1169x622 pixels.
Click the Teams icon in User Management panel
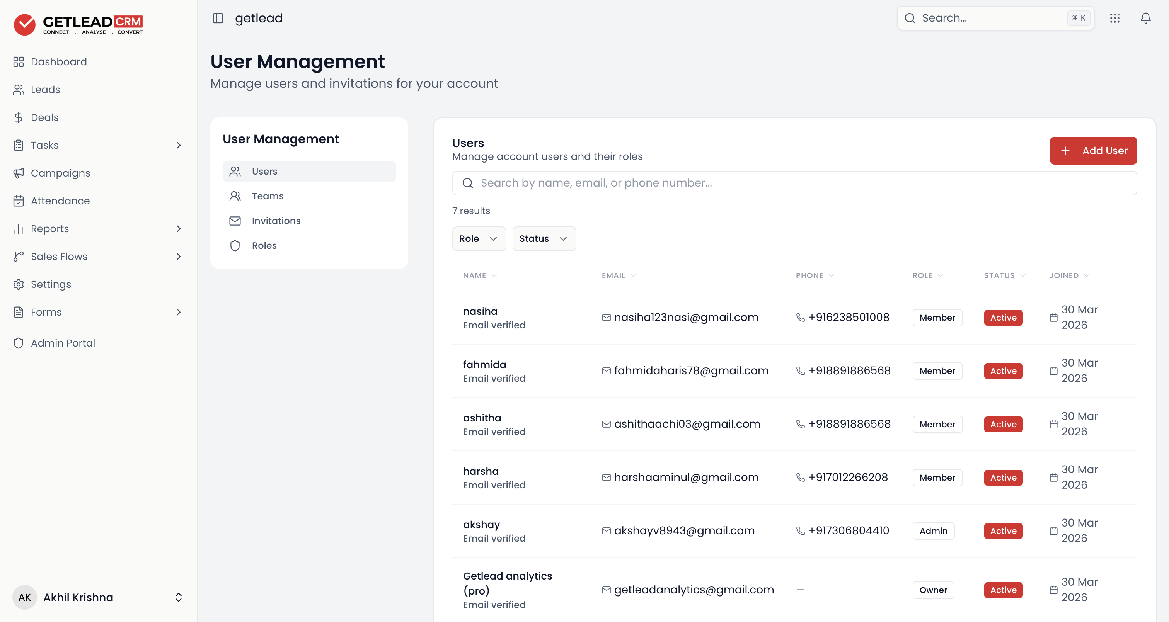point(235,196)
